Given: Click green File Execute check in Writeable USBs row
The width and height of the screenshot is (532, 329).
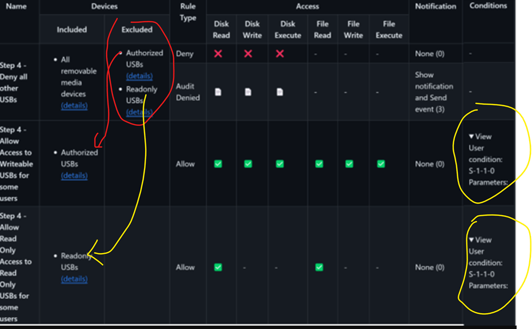Looking at the screenshot, I should point(381,163).
